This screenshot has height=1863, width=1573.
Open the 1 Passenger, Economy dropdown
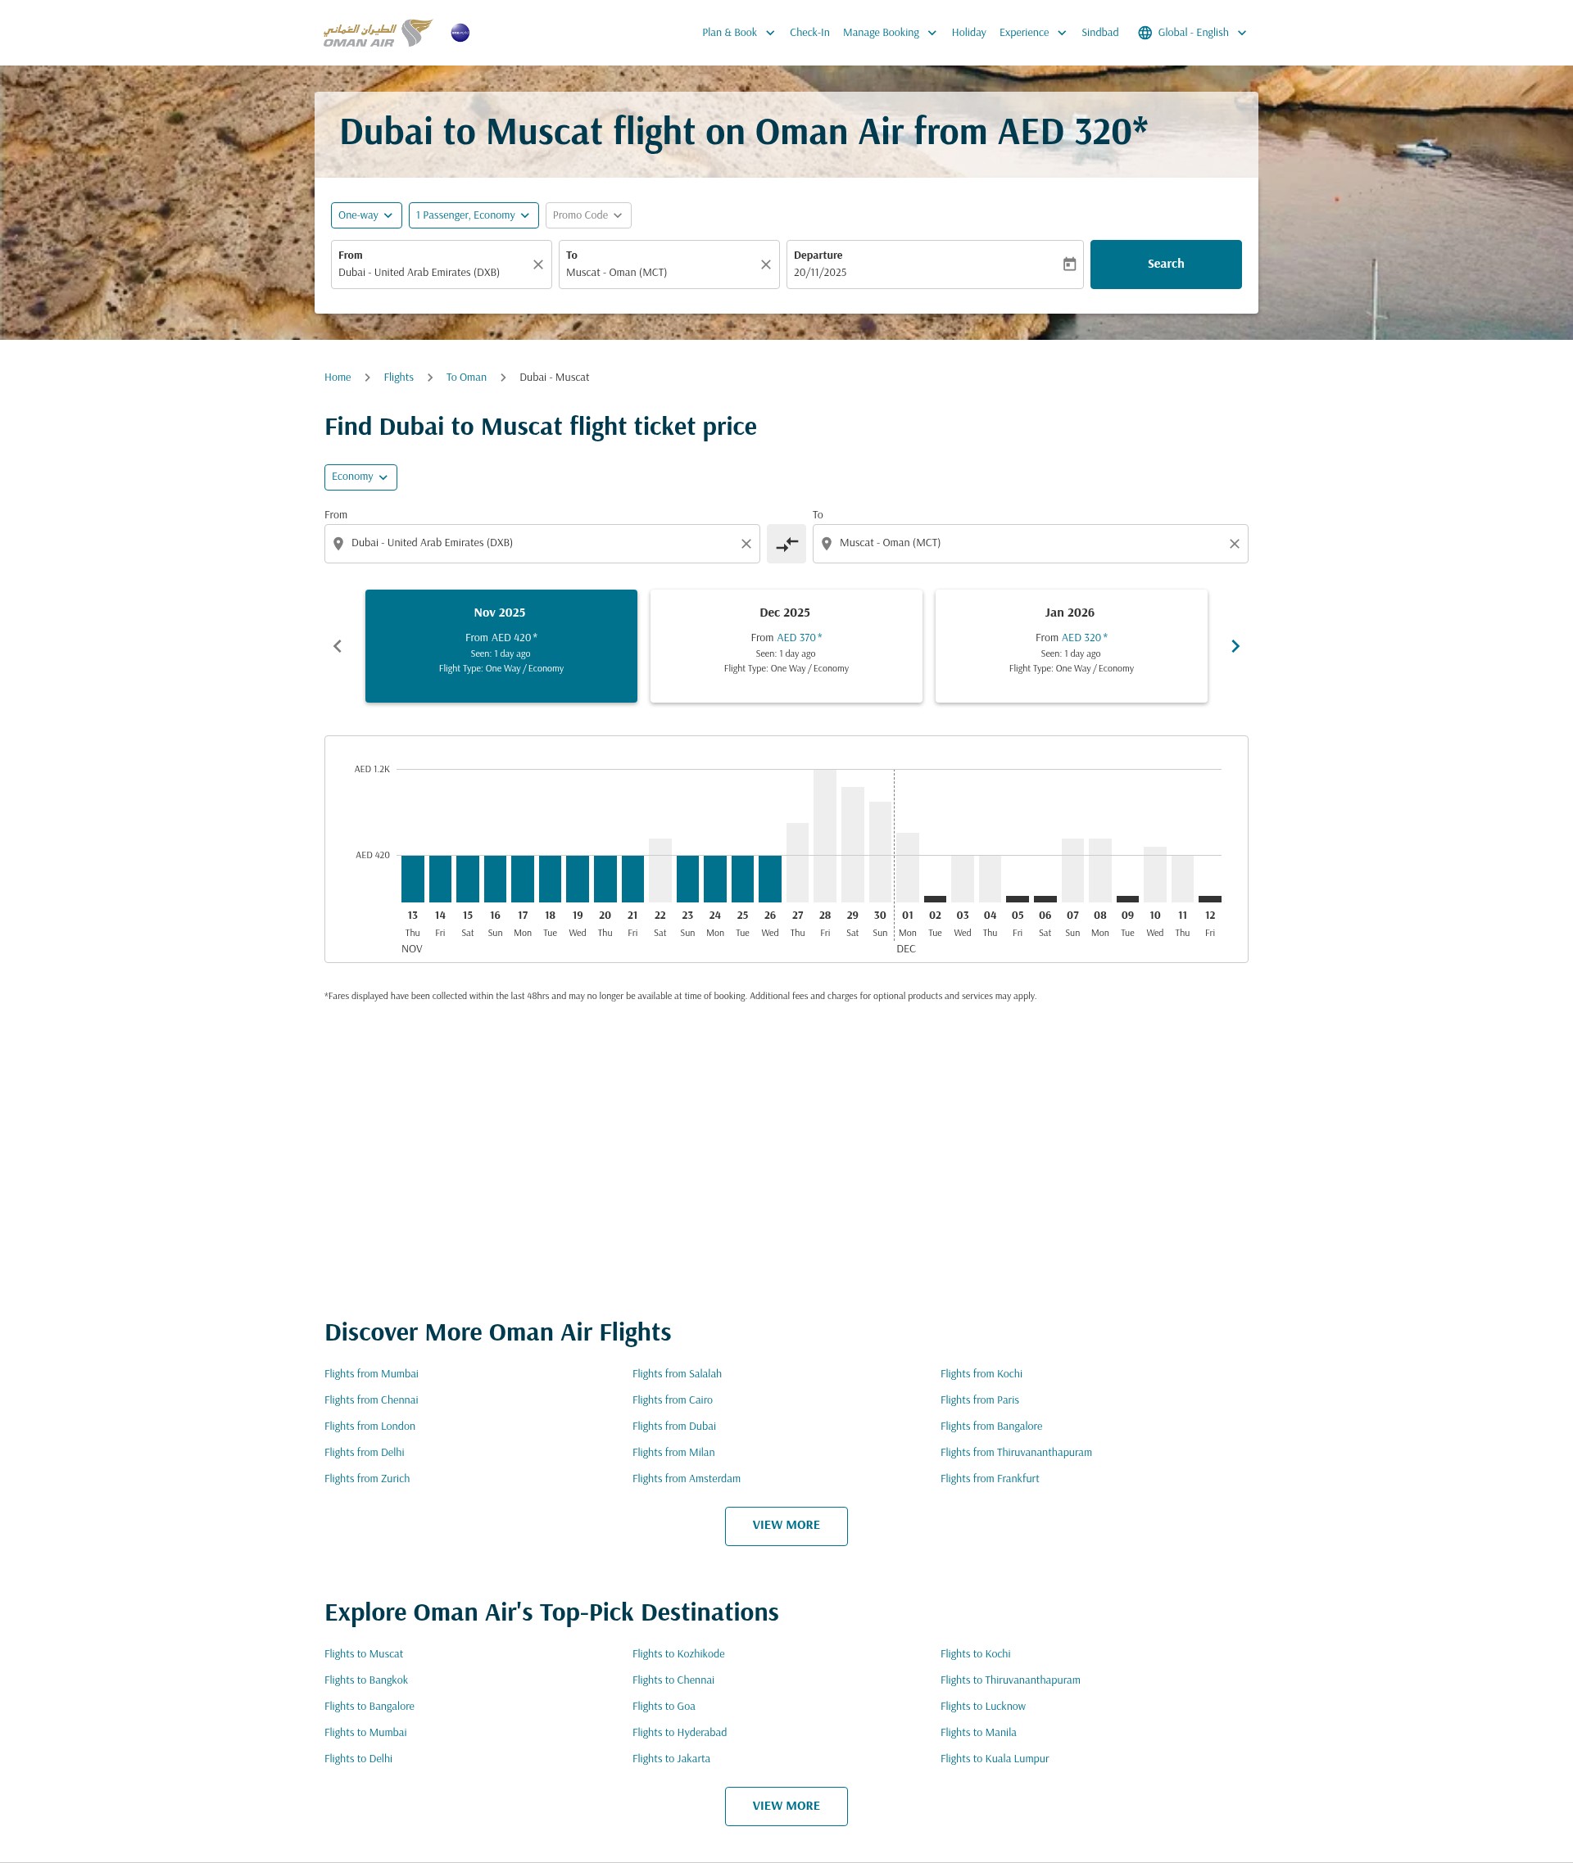click(474, 215)
